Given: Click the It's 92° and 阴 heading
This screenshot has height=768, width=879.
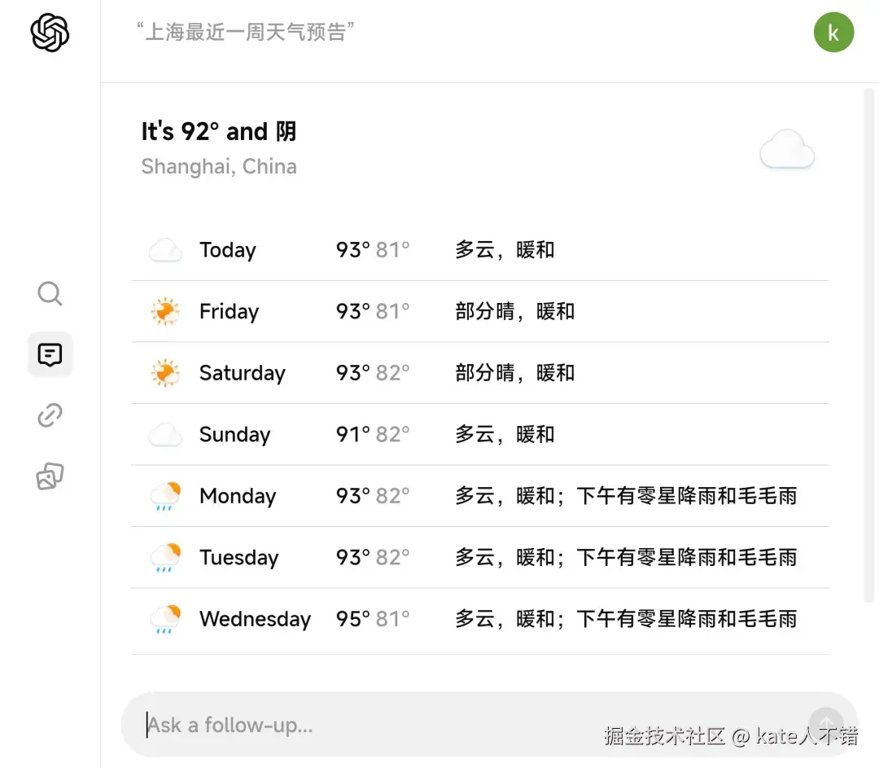Looking at the screenshot, I should coord(218,131).
